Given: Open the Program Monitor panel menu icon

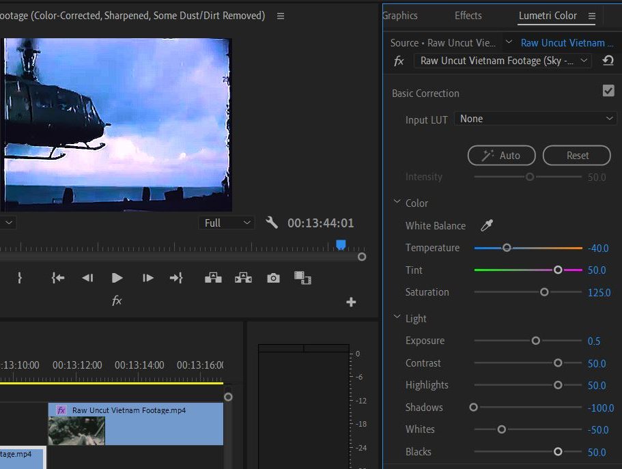Looking at the screenshot, I should (281, 16).
